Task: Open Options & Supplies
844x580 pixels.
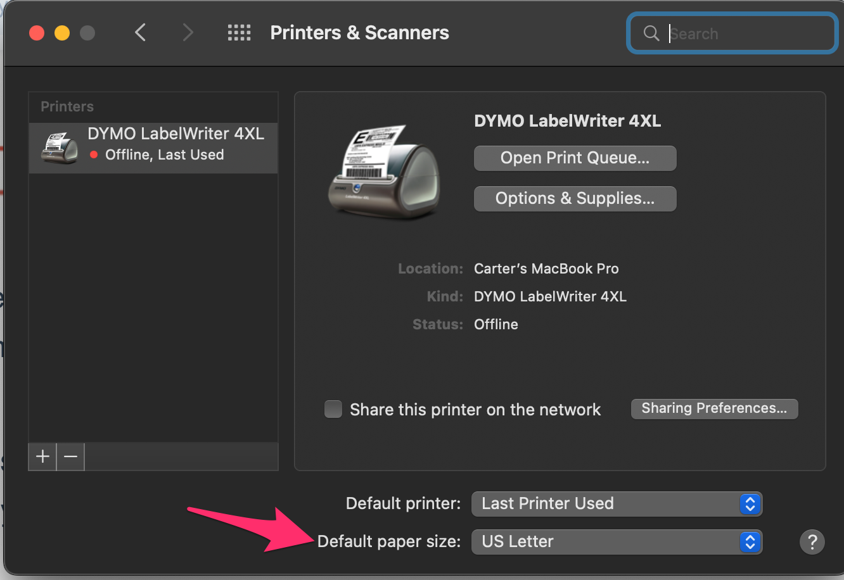Action: pyautogui.click(x=575, y=199)
